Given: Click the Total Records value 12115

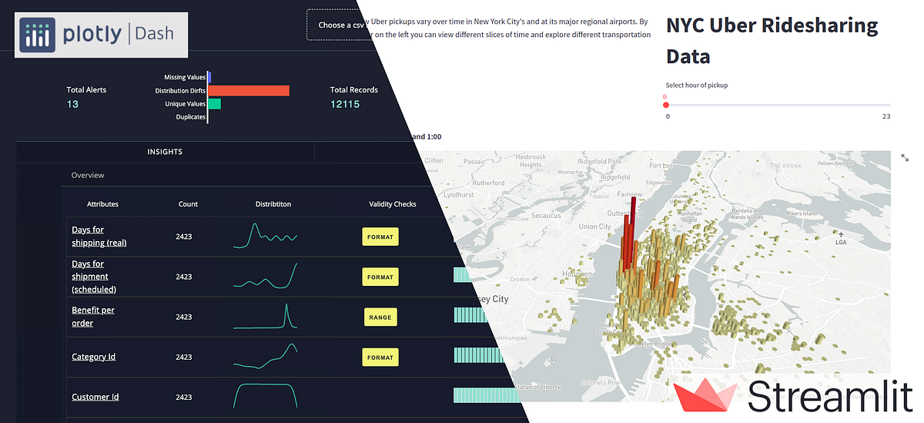Looking at the screenshot, I should (345, 104).
